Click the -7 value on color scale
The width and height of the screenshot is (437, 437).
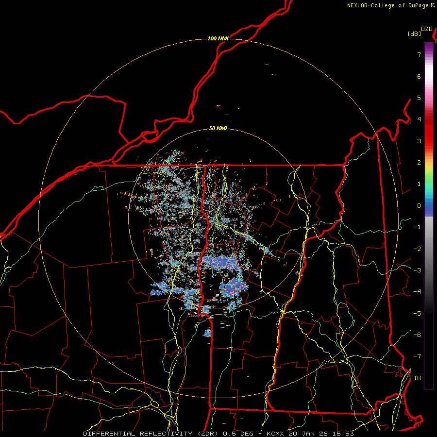(x=417, y=356)
